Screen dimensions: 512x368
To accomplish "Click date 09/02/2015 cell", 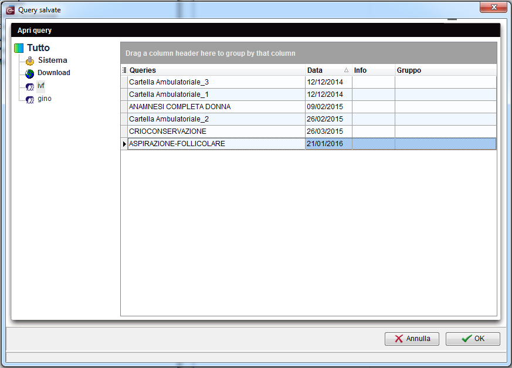I will [x=328, y=107].
